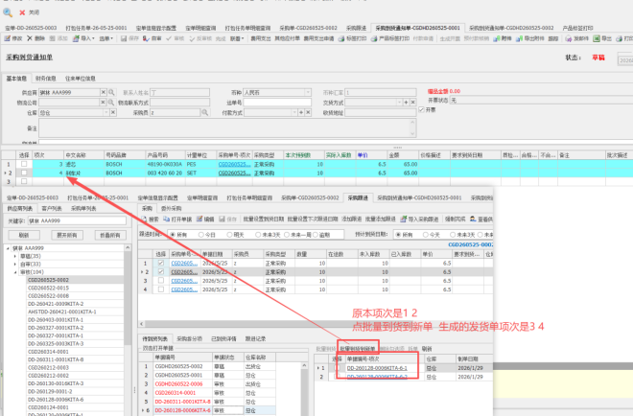Click 批量到货到新单 button
Screen dimensions: 633x416
tap(358, 349)
